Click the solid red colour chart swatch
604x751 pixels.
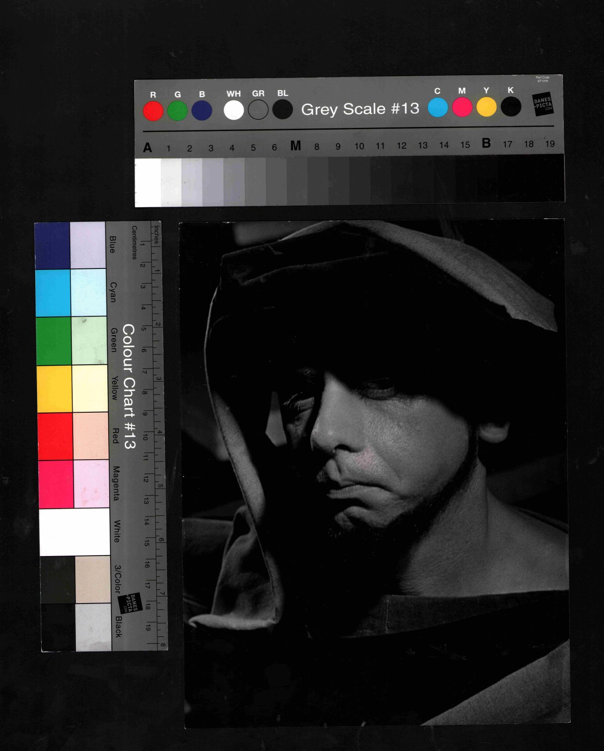tap(55, 436)
